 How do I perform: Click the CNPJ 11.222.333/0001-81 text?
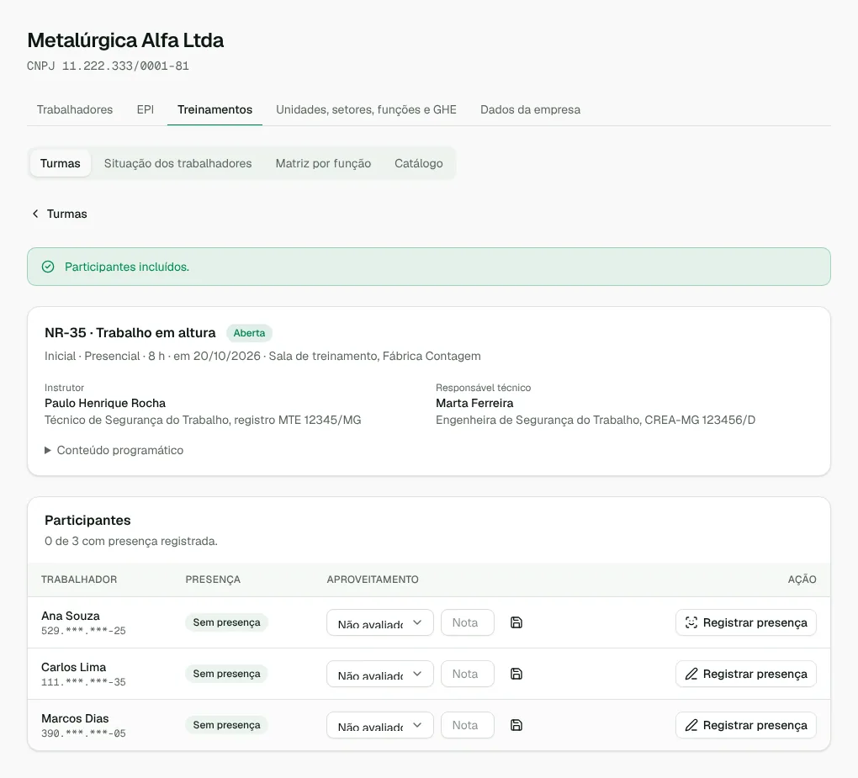(x=109, y=66)
